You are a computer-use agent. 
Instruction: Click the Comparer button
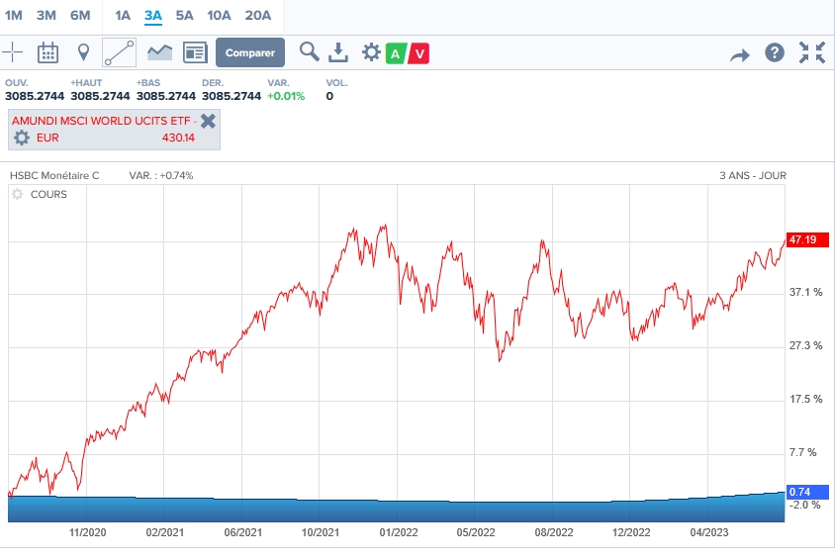click(x=250, y=52)
